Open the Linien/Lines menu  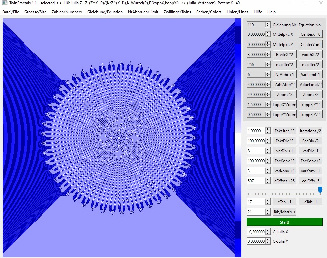click(237, 12)
